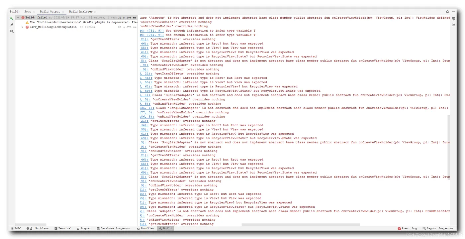Image resolution: width=465 pixels, height=239 pixels.
Task: Open the eye view options icon
Action: click(12, 31)
